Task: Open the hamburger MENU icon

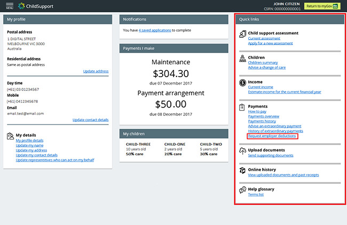Action: pos(9,6)
